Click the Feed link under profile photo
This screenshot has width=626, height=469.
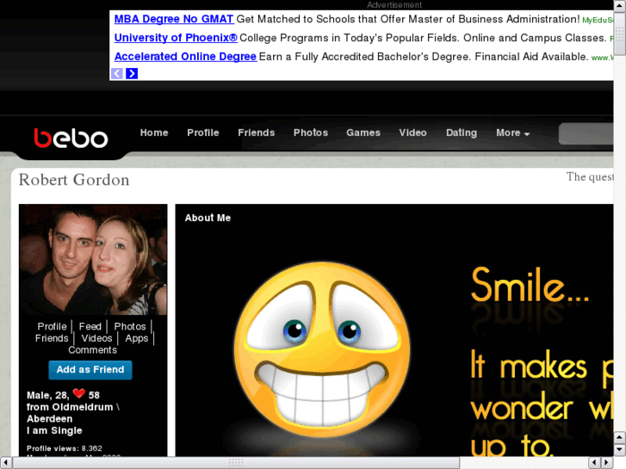[90, 327]
